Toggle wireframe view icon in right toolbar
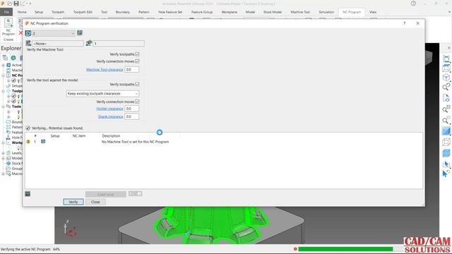This screenshot has width=452, height=254. tap(446, 142)
